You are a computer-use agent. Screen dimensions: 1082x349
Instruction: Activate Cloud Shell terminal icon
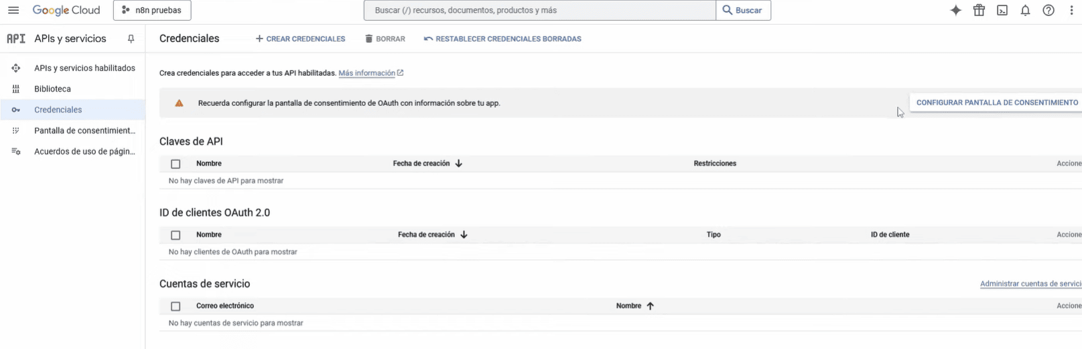1002,11
